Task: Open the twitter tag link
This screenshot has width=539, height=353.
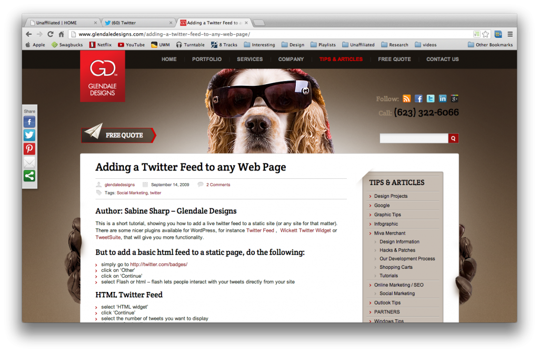Action: 155,193
